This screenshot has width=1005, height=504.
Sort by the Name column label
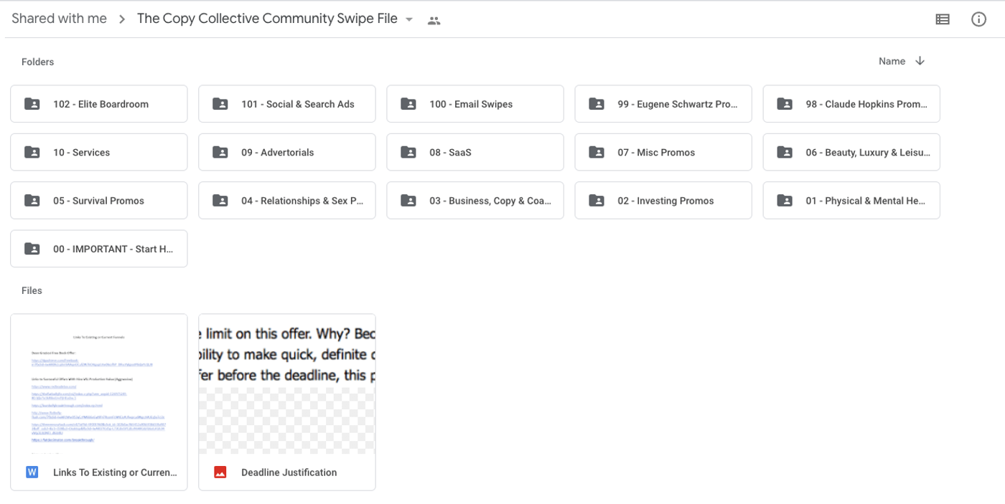point(892,61)
